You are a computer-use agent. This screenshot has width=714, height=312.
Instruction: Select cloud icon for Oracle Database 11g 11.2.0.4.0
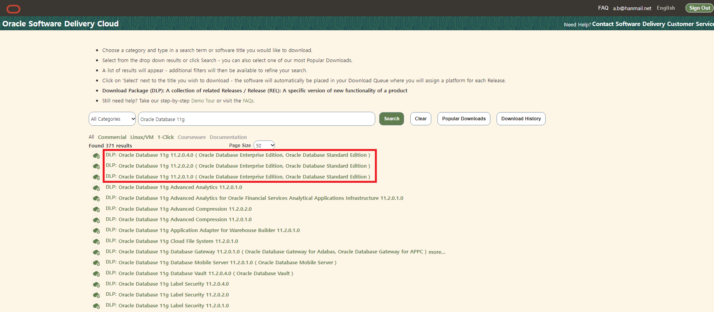click(x=96, y=156)
